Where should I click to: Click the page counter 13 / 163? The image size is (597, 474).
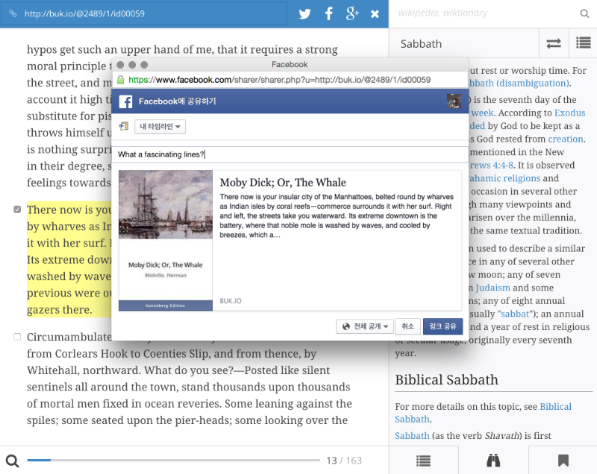[344, 461]
